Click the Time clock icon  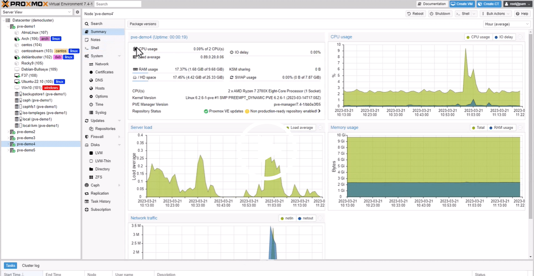pyautogui.click(x=91, y=104)
